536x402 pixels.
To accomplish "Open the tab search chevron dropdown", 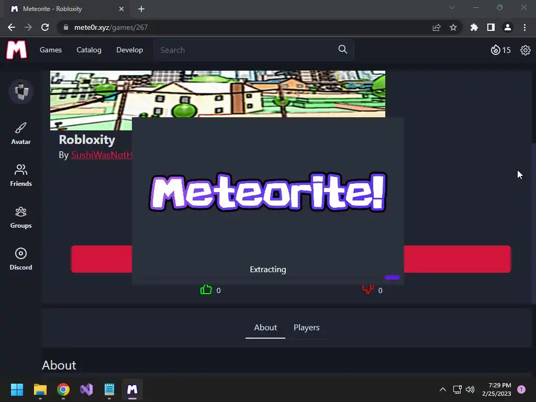I will click(x=452, y=7).
